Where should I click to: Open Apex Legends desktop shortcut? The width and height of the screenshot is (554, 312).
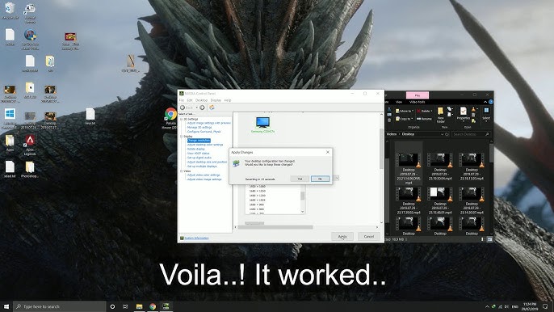30,145
